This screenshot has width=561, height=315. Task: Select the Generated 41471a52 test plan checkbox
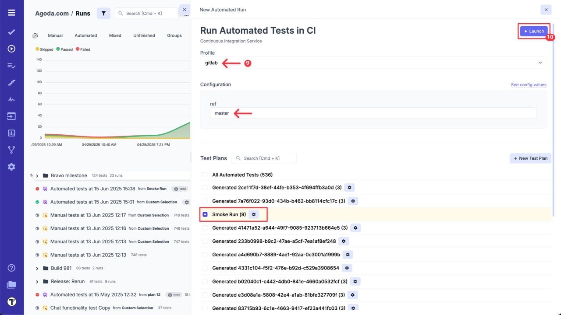tap(205, 227)
